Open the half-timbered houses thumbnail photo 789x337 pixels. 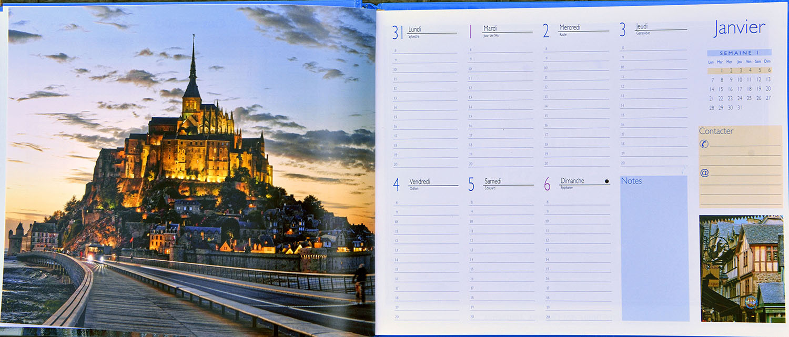(x=742, y=268)
